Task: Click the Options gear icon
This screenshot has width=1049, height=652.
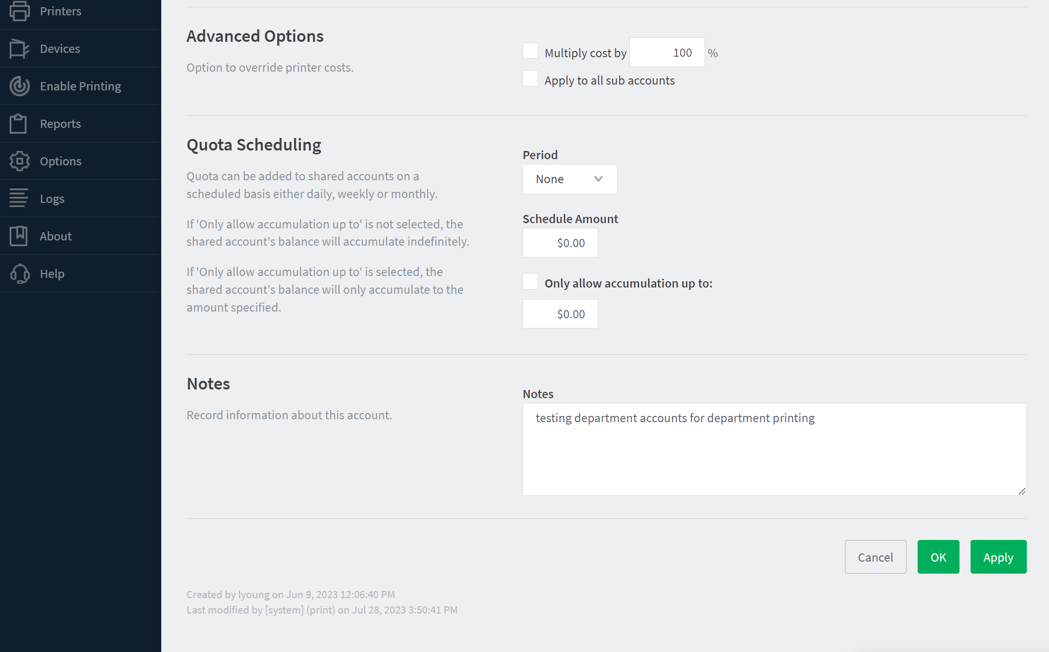Action: pos(19,161)
